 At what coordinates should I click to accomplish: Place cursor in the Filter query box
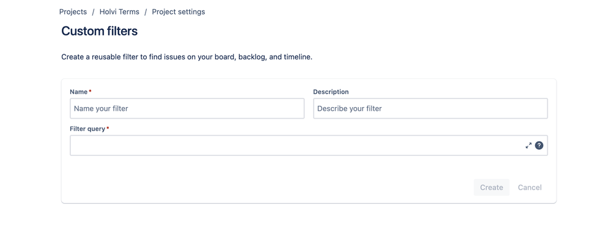click(x=294, y=146)
